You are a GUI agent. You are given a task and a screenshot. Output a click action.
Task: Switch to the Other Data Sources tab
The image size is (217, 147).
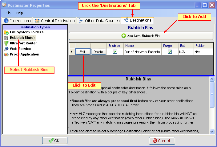coord(99,21)
